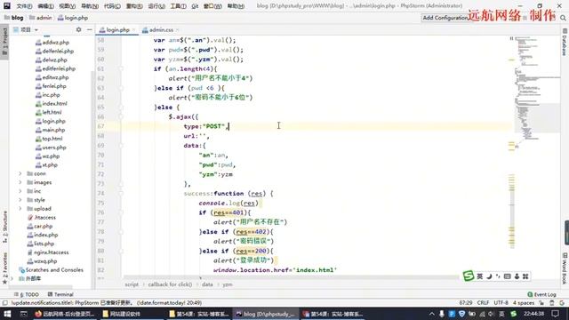Select delfenlei.php in project tree
This screenshot has height=320, width=569.
pyautogui.click(x=54, y=52)
